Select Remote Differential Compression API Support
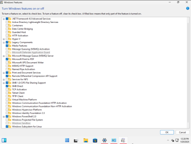This screenshot has width=191, height=144. pyautogui.click(x=35, y=76)
